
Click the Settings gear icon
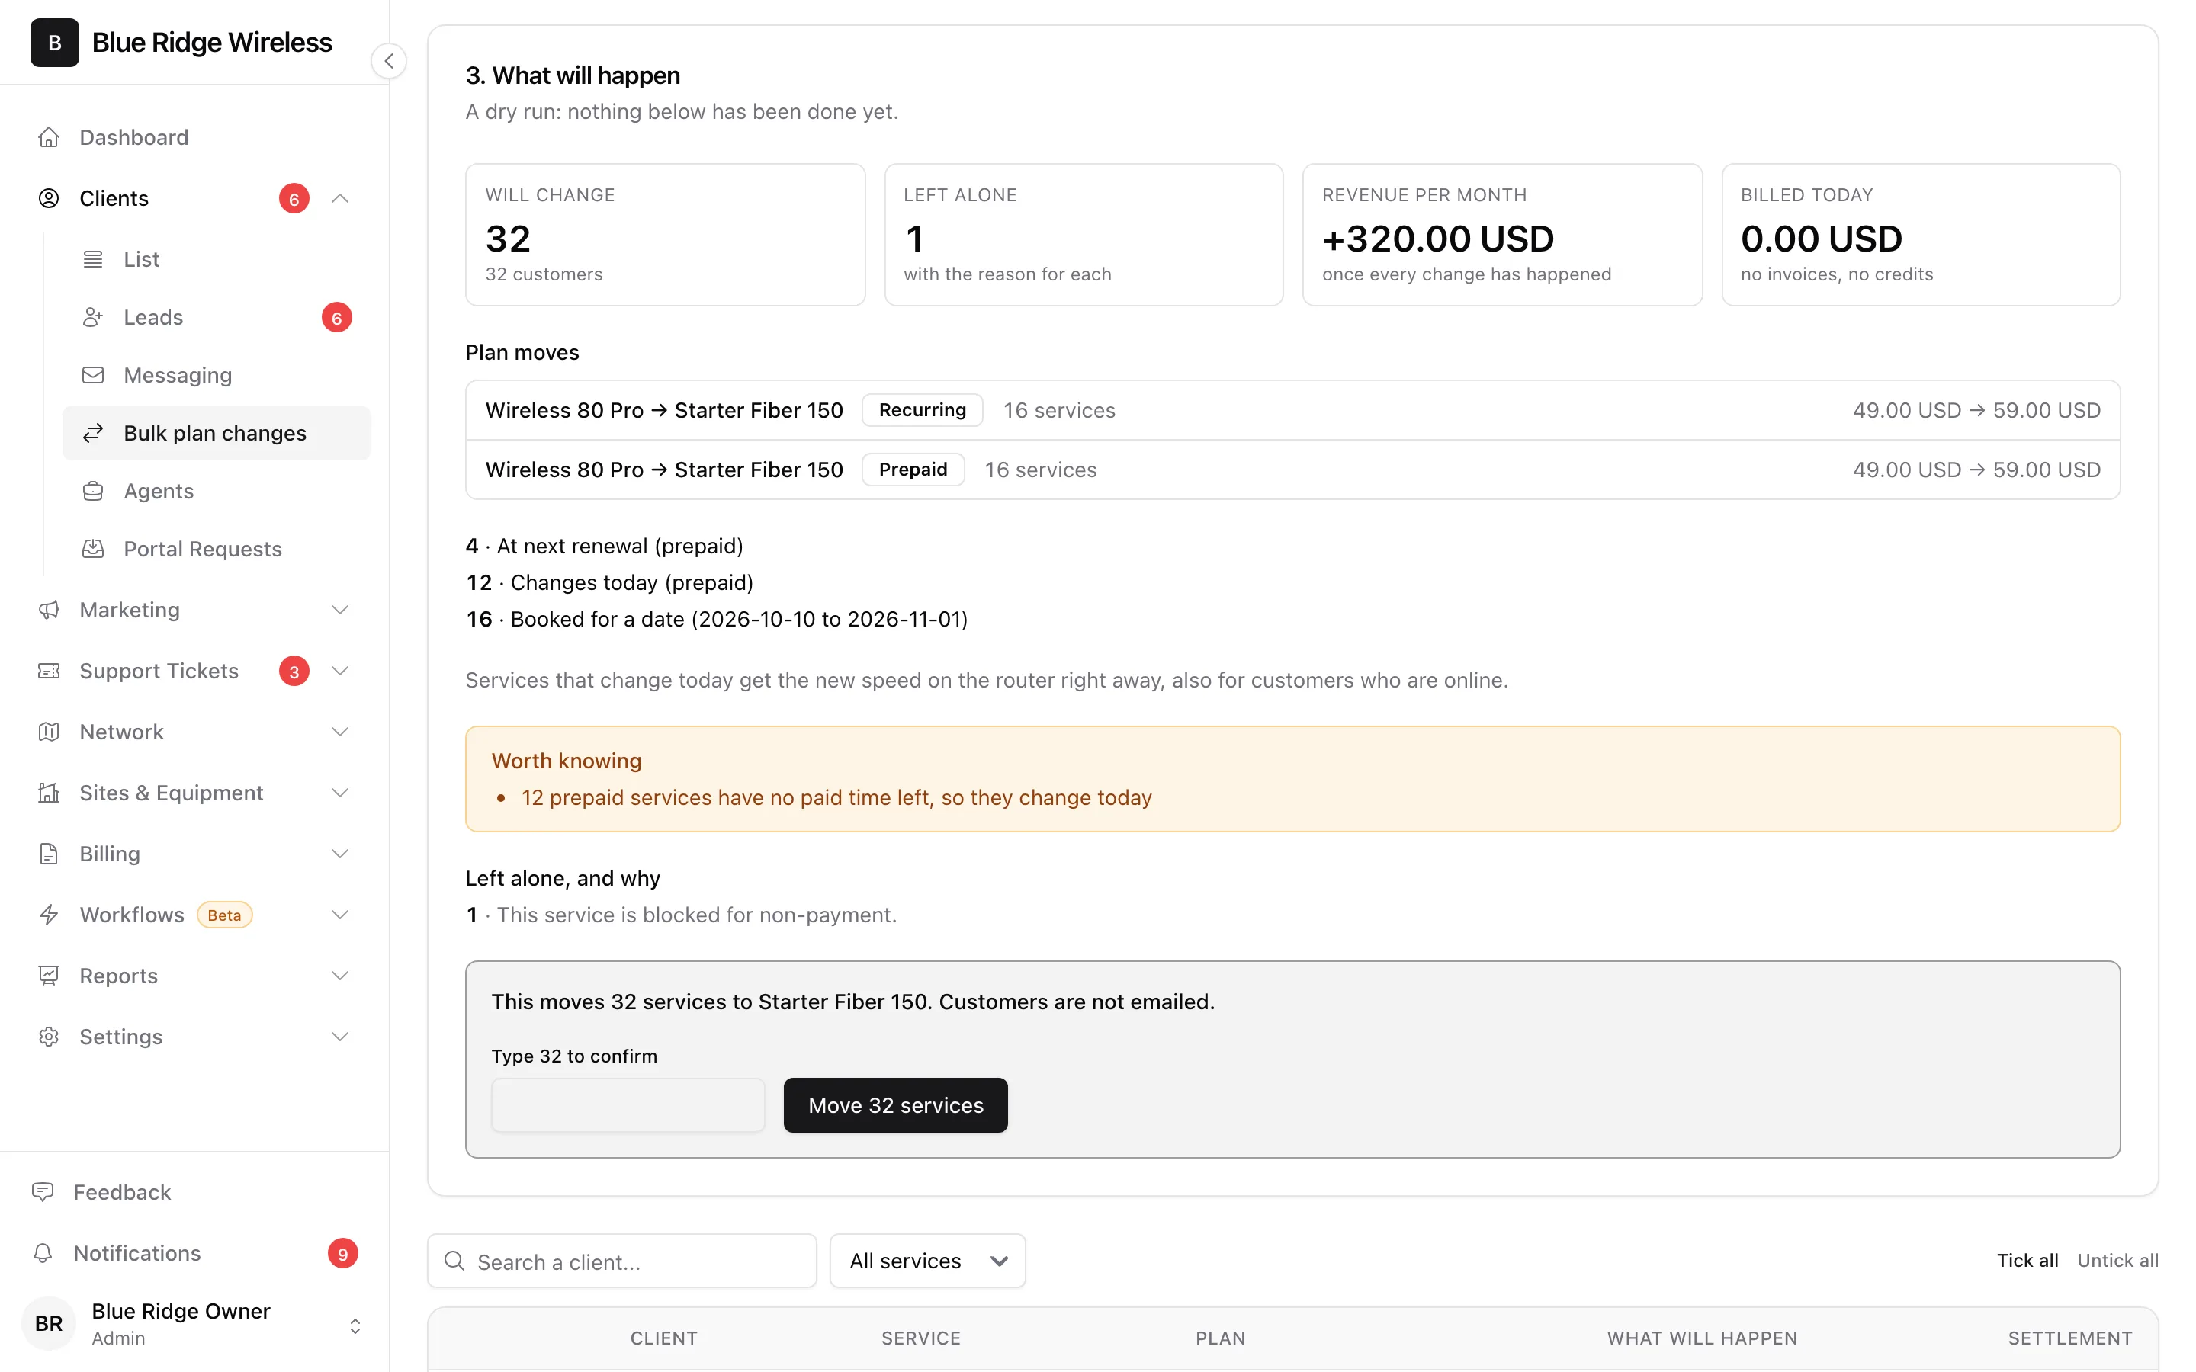click(49, 1035)
